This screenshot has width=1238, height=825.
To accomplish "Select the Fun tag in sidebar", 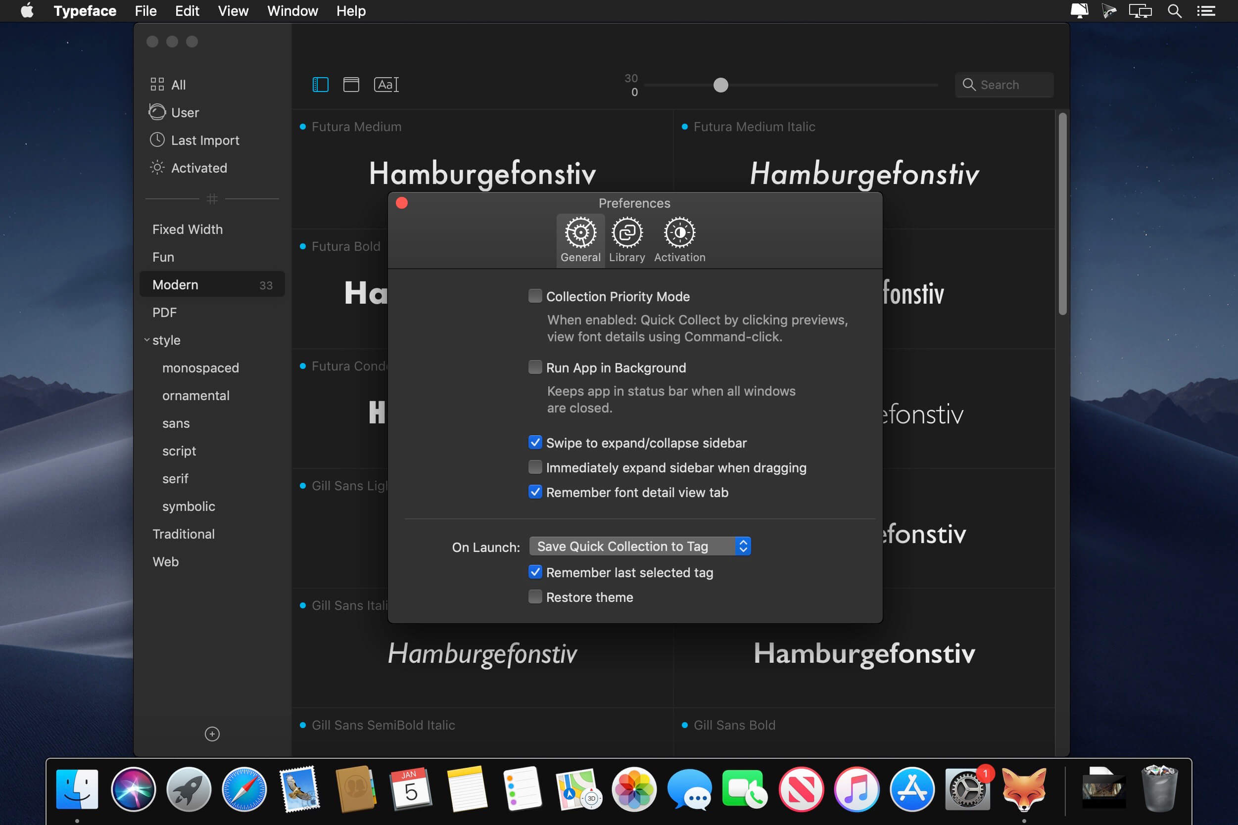I will click(212, 257).
